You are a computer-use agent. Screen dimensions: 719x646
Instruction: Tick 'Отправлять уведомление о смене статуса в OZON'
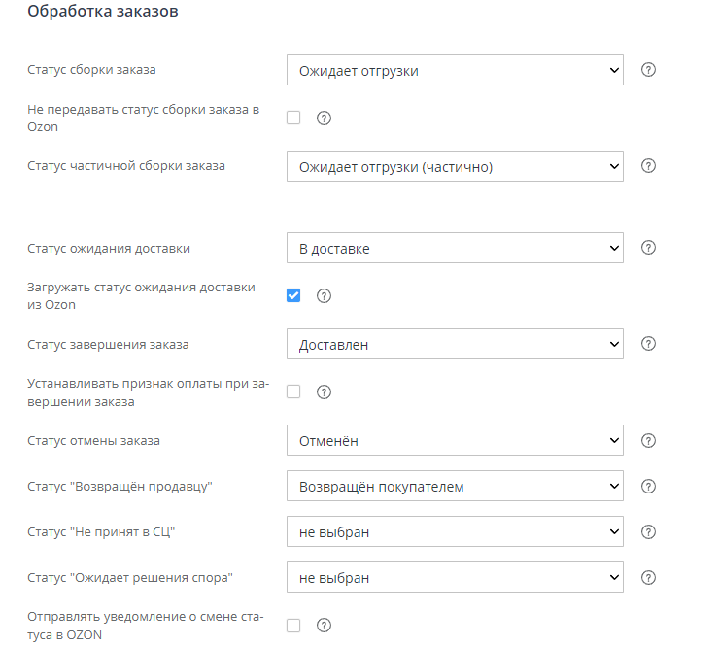click(x=293, y=626)
